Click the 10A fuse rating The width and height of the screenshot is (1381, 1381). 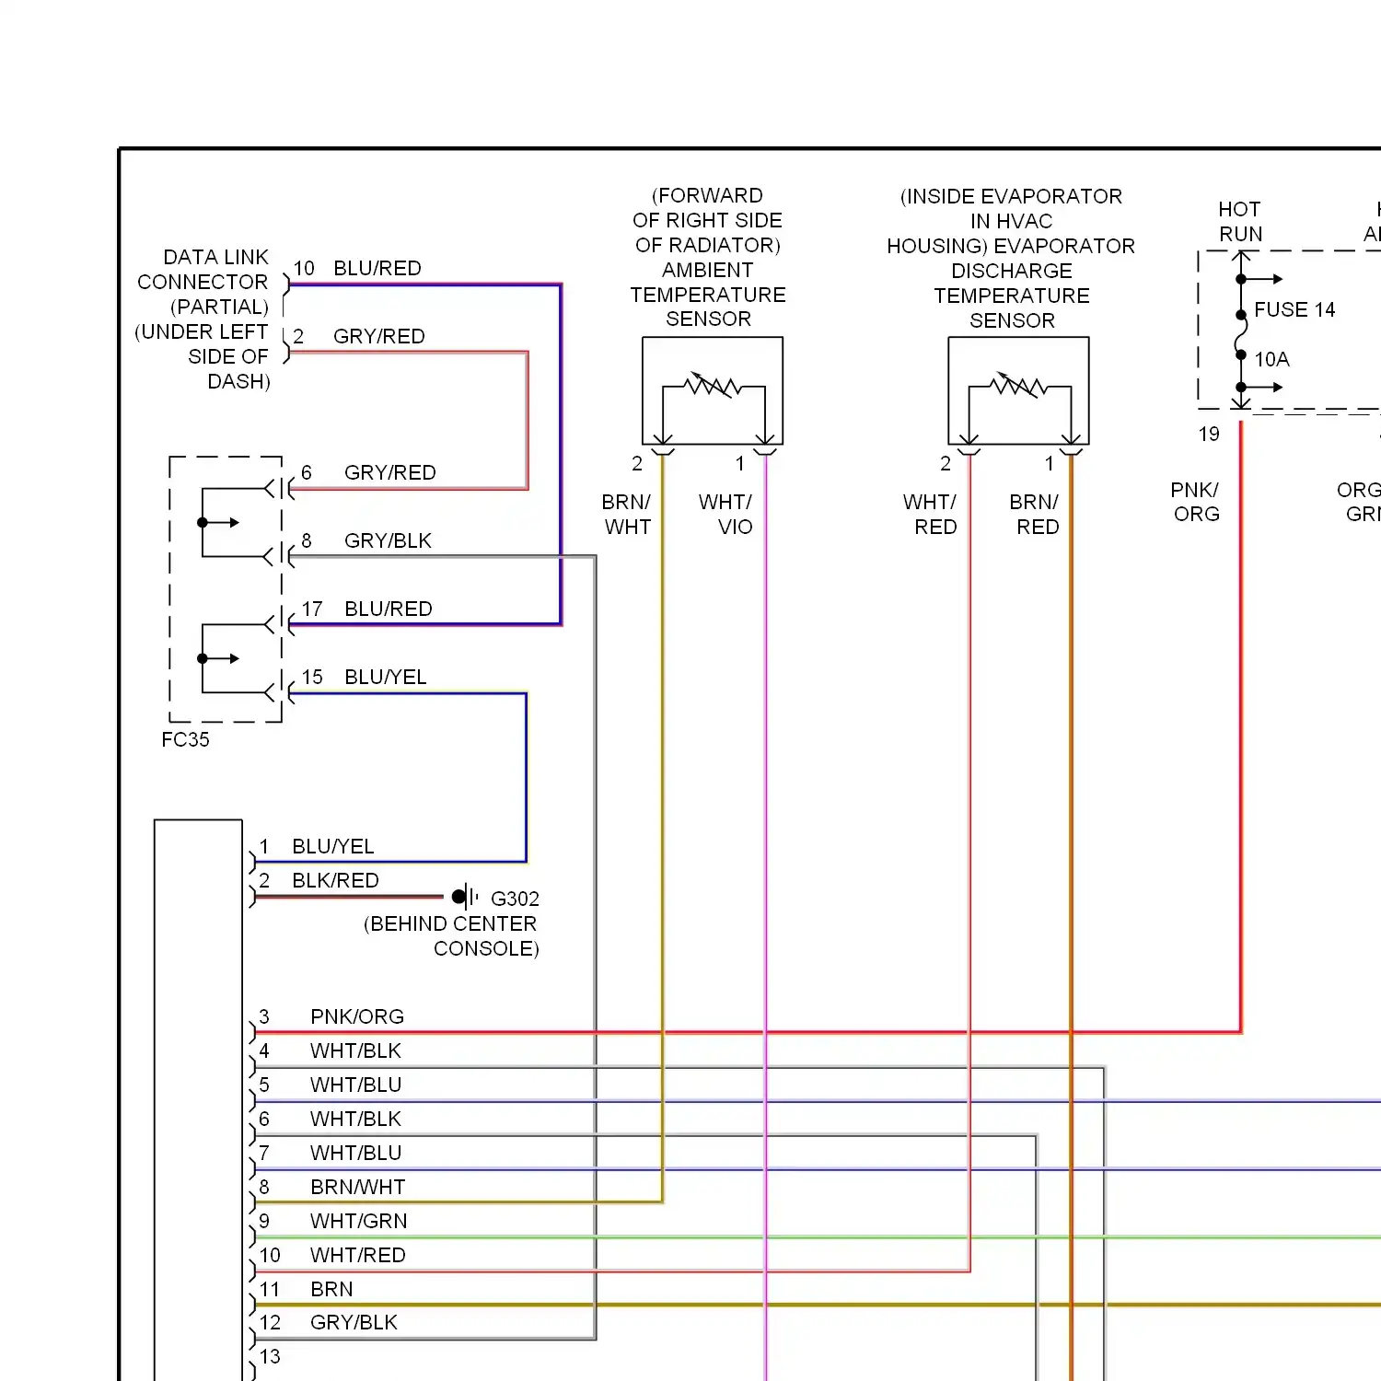point(1272,359)
